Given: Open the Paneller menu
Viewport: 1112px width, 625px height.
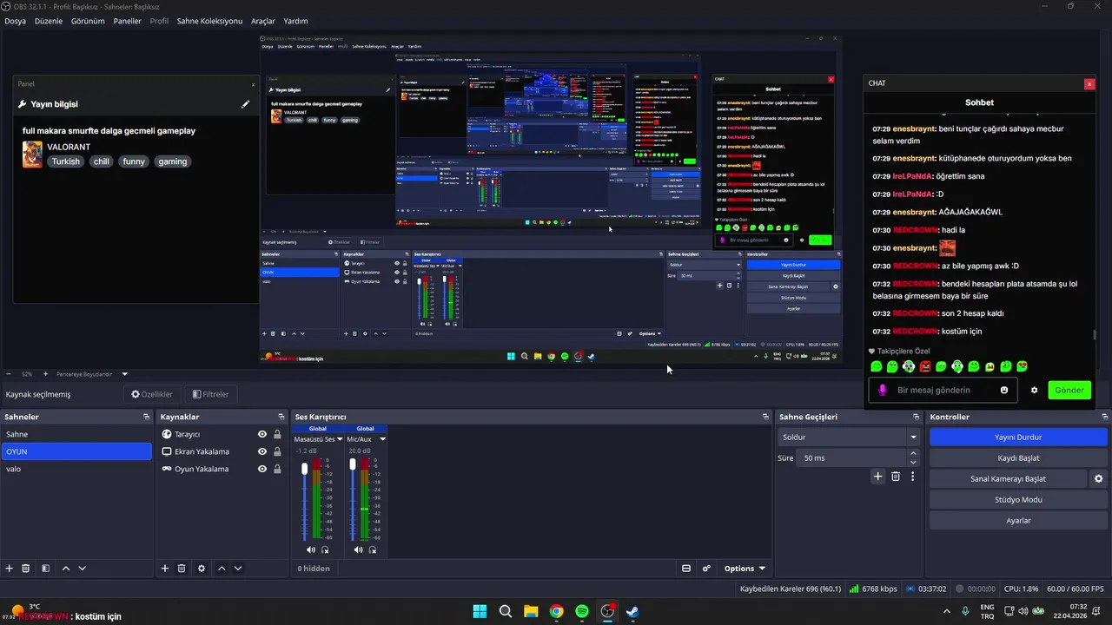Looking at the screenshot, I should point(127,21).
